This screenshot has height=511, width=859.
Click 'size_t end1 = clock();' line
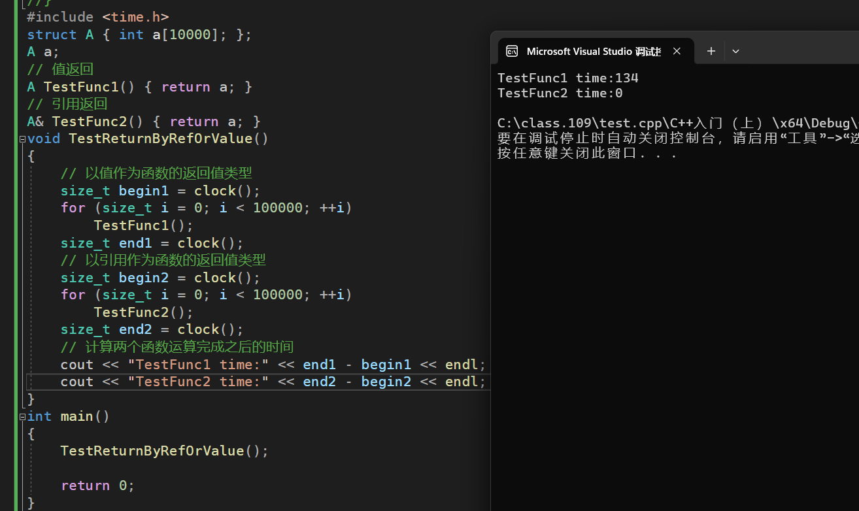click(152, 243)
